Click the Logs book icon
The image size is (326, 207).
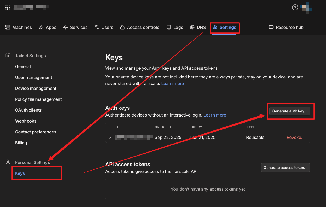coord(169,27)
